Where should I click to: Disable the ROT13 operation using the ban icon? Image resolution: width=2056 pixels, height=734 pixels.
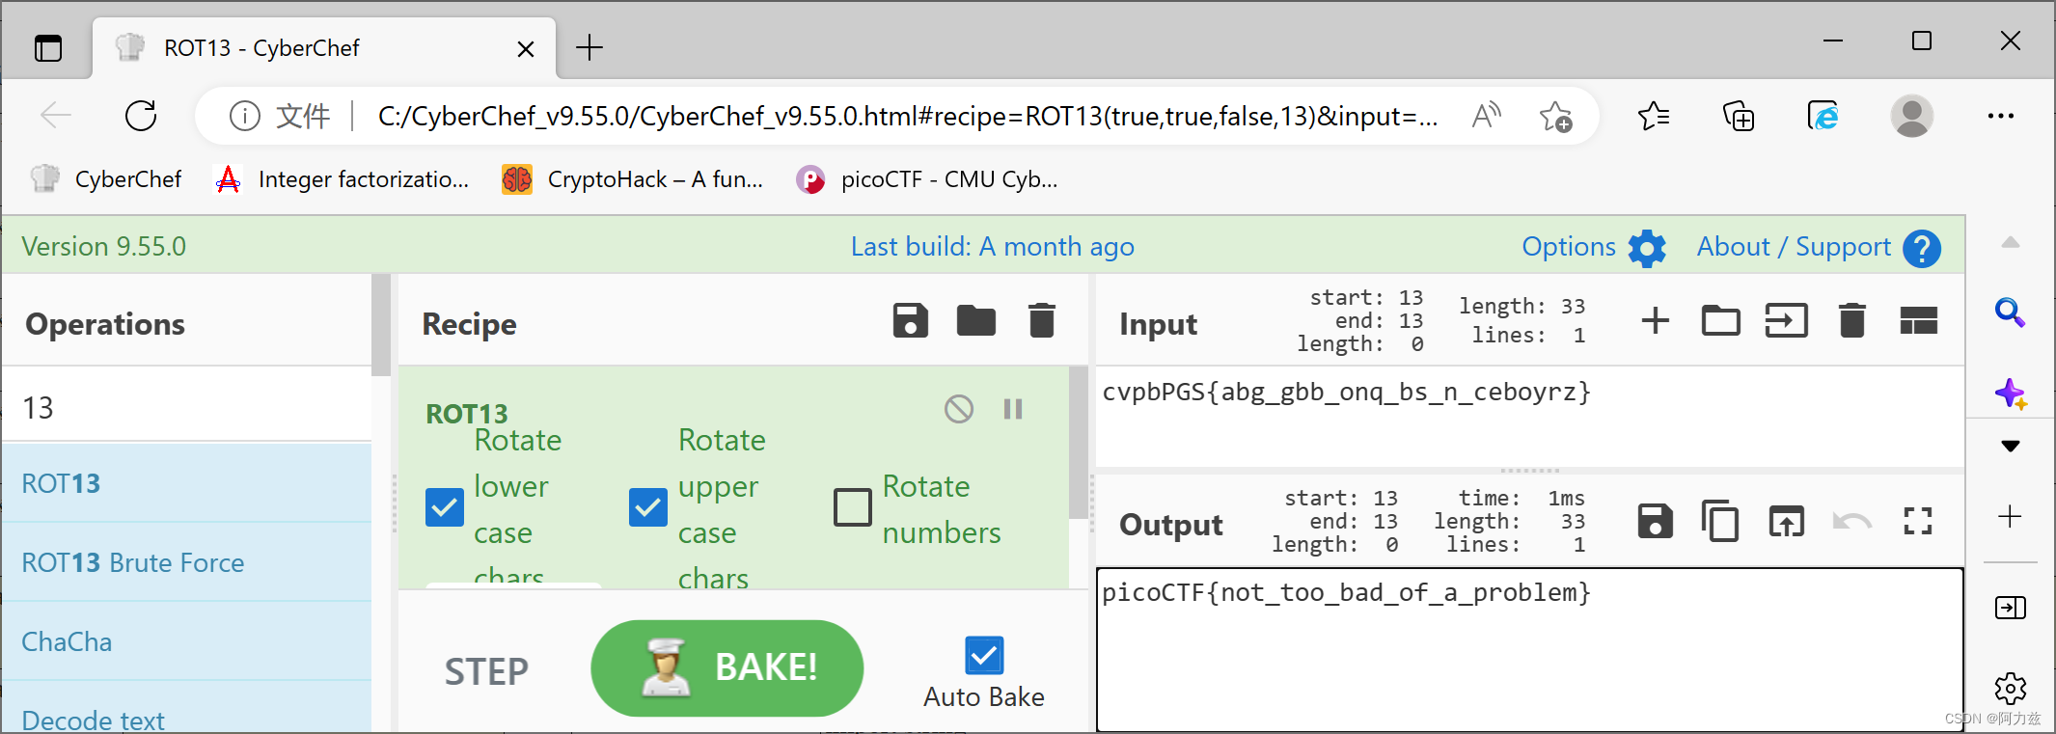(958, 409)
